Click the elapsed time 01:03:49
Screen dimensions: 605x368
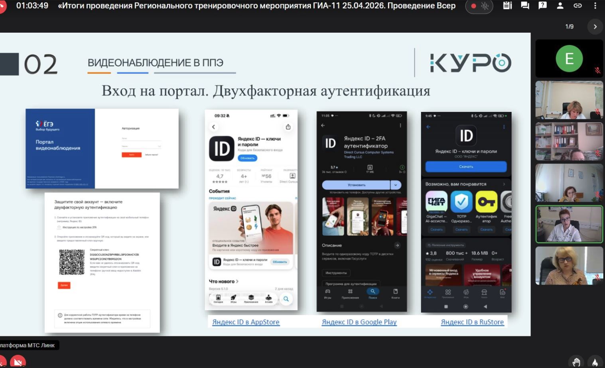click(x=32, y=6)
